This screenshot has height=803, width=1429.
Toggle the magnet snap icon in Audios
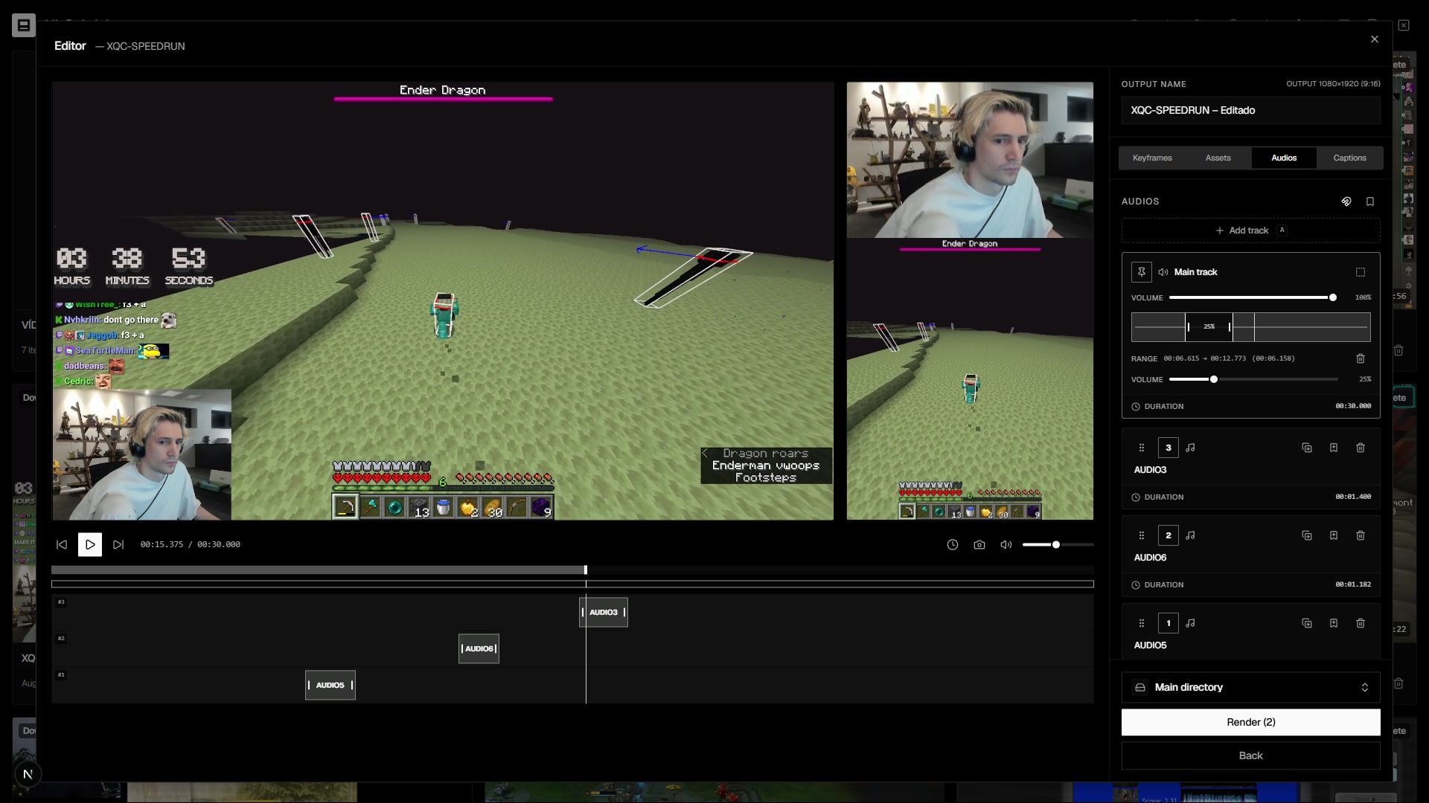[1346, 201]
